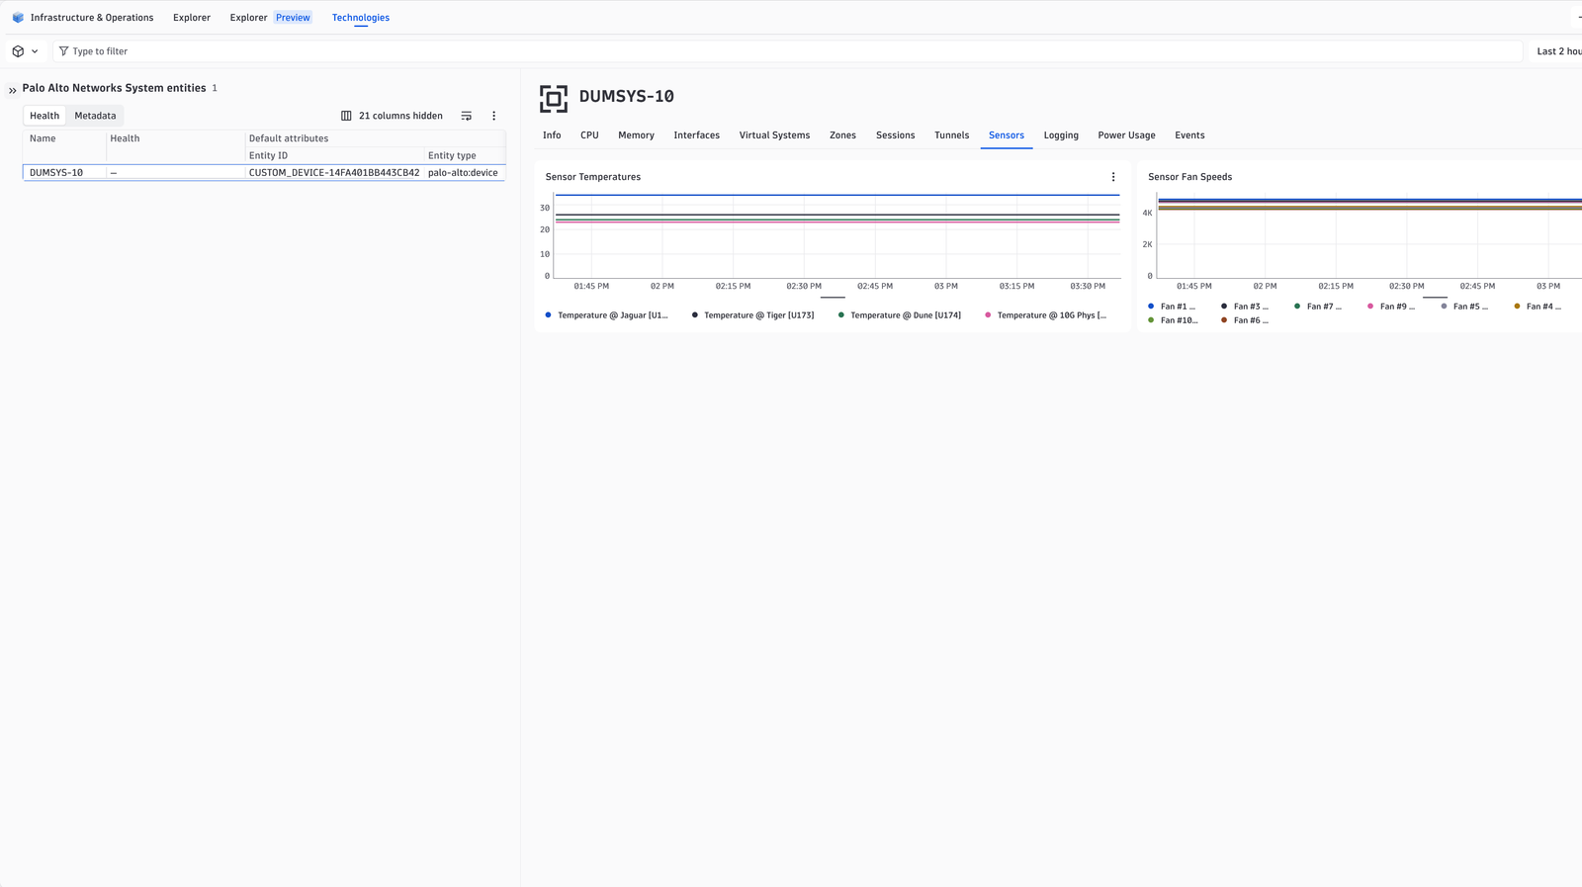The width and height of the screenshot is (1582, 887).
Task: Toggle Temperature @ Tiger [U173] legend swatch
Action: [x=695, y=315]
